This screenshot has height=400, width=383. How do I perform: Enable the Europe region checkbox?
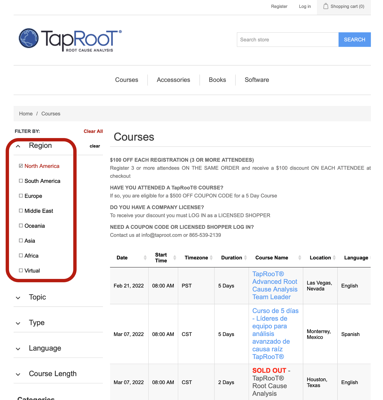tap(21, 196)
